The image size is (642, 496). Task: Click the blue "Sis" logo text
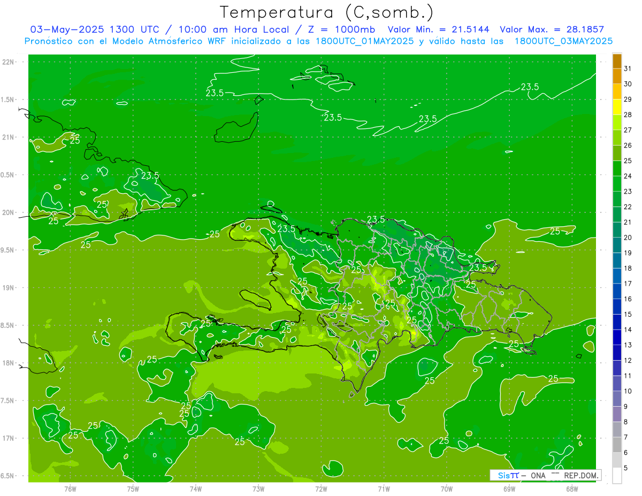coord(503,475)
